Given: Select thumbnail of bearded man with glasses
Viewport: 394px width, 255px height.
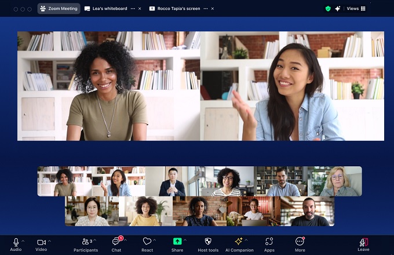Looking at the screenshot, I should coord(280,181).
